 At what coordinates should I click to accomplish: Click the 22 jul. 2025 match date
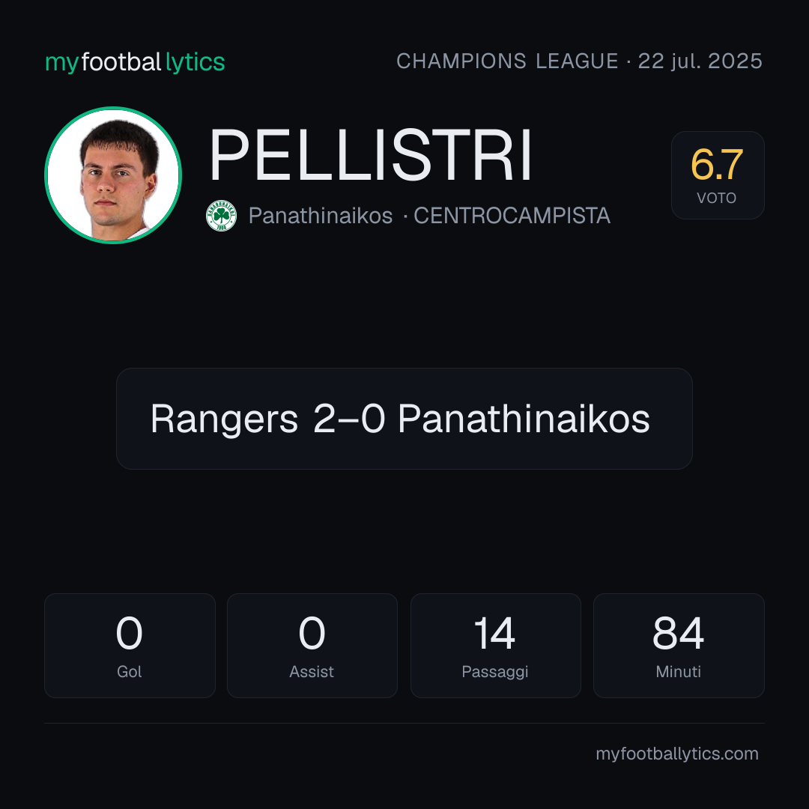(x=700, y=61)
